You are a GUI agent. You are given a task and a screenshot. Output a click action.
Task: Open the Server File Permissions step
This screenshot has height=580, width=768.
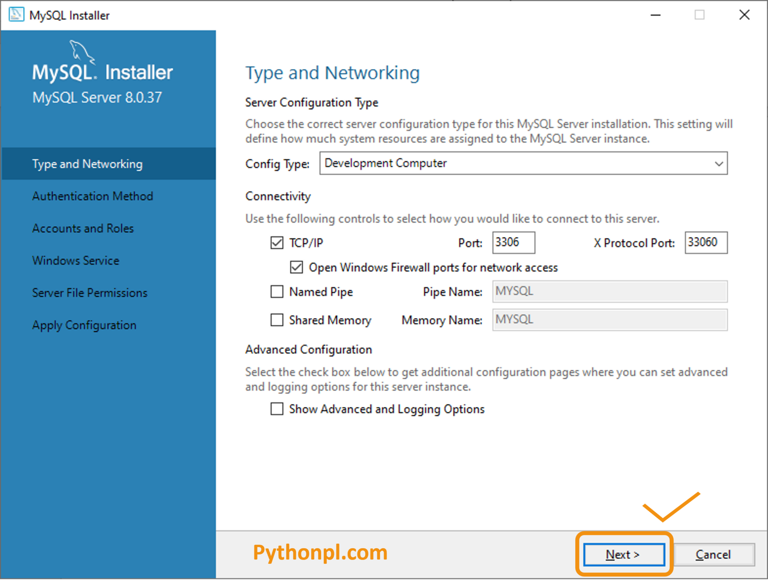89,292
